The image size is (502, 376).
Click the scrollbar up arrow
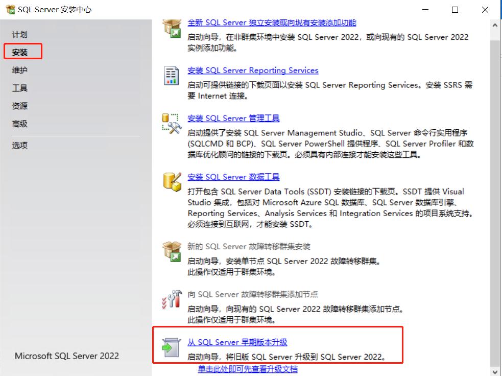click(x=495, y=26)
